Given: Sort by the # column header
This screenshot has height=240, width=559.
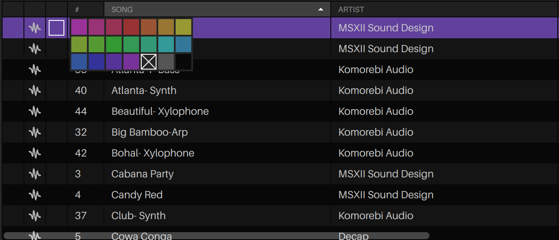Looking at the screenshot, I should [x=86, y=9].
